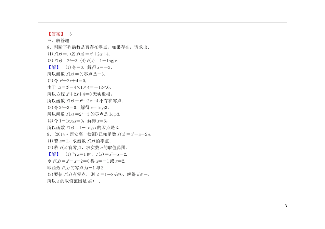This screenshot has width=325, height=229.
Task: Click line (3) f(x)=2ˣ−3. (4) f(x)=1−log₃x
Action: (x=83, y=61)
